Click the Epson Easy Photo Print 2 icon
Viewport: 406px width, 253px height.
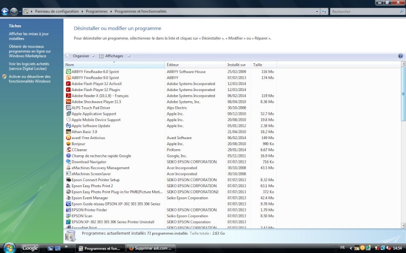[69, 186]
